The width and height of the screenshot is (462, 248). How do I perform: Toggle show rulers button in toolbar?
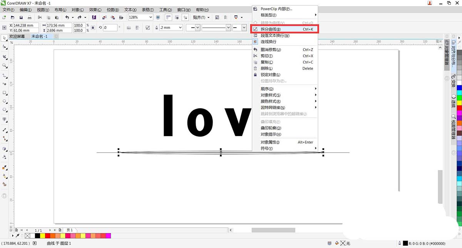[169, 17]
